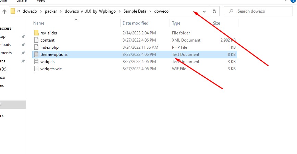The image size is (297, 154).
Task: Click the refresh button in address bar
Action: (x=214, y=11)
